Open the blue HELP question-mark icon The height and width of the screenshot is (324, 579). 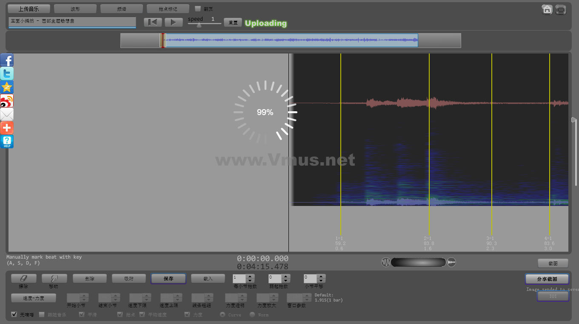click(x=7, y=142)
